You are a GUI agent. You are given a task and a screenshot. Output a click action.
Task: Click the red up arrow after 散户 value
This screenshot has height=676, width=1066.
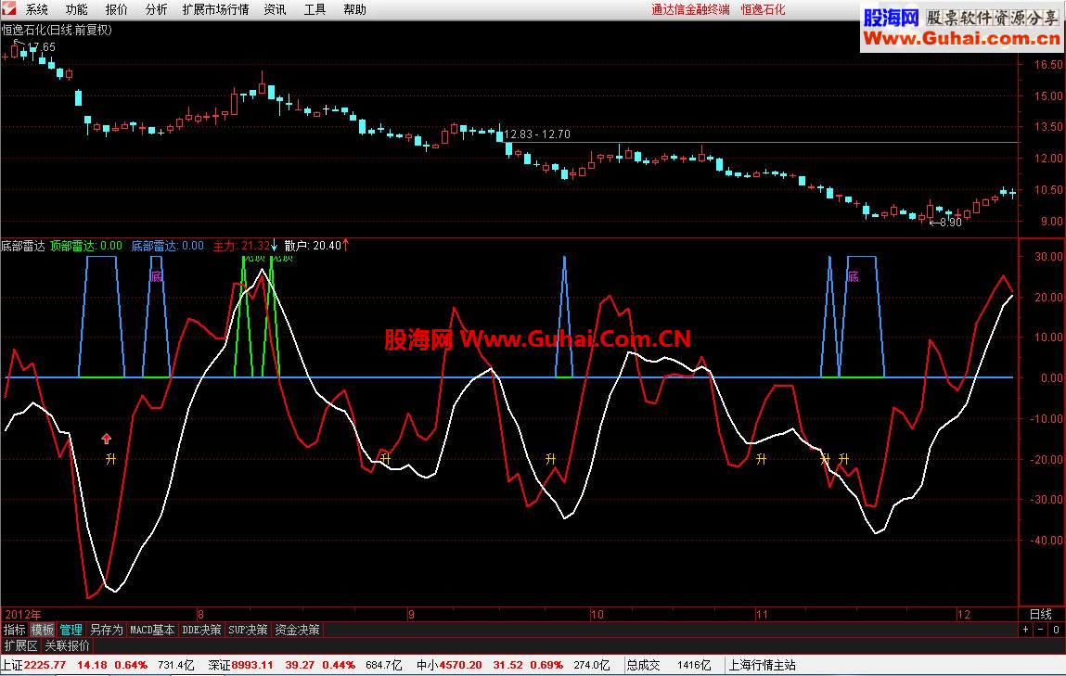[x=346, y=245]
